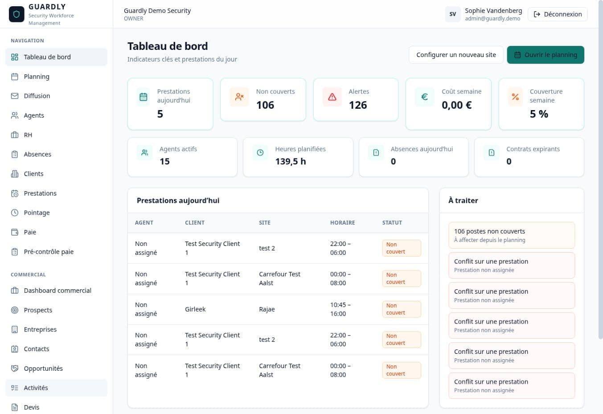
Task: Click the Absences aujourd'hui stat card
Action: 414,157
